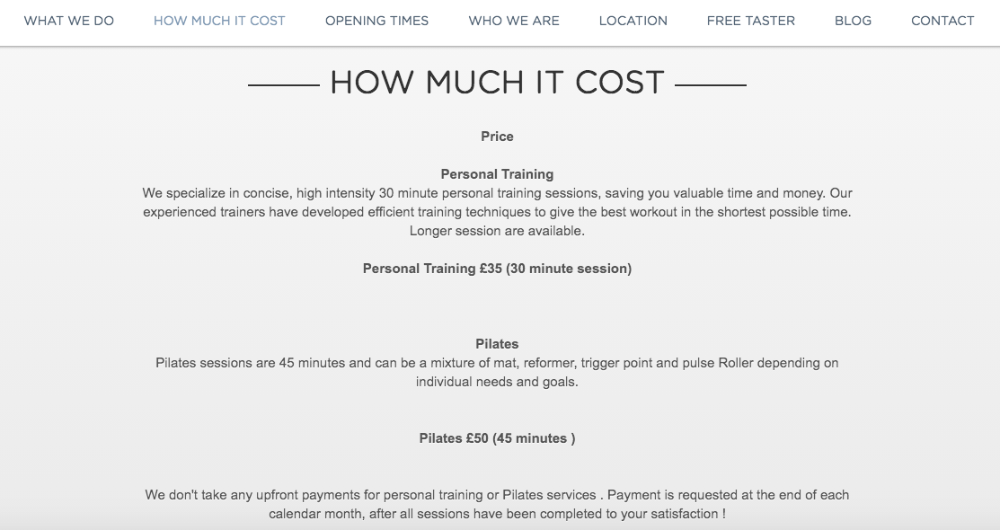Open the WHO WE ARE section
The width and height of the screenshot is (1000, 530).
point(513,21)
